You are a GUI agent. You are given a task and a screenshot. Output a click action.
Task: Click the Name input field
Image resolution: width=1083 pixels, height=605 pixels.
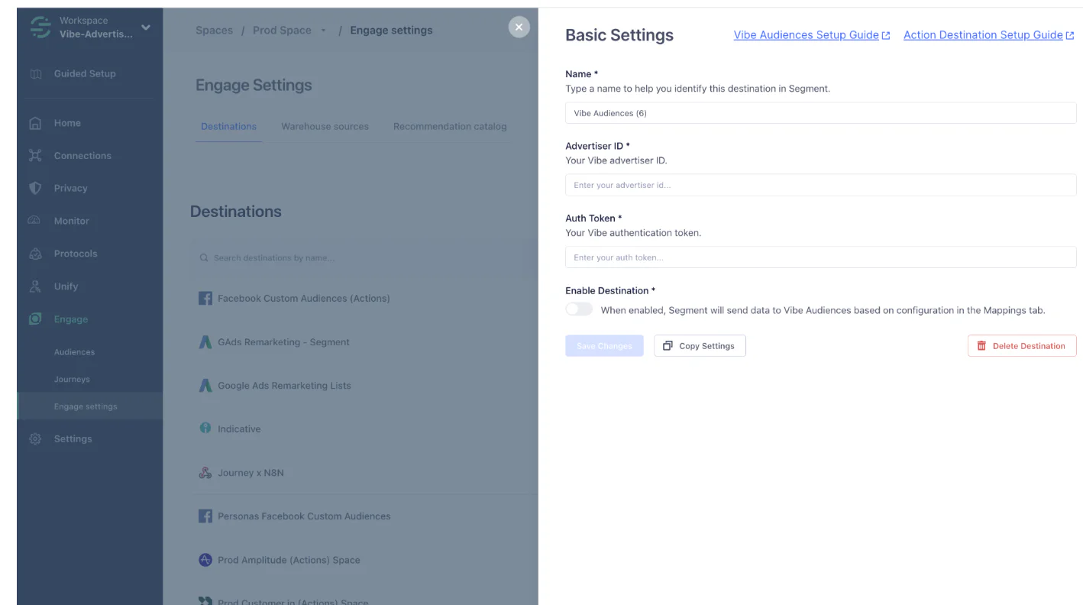[x=821, y=113]
